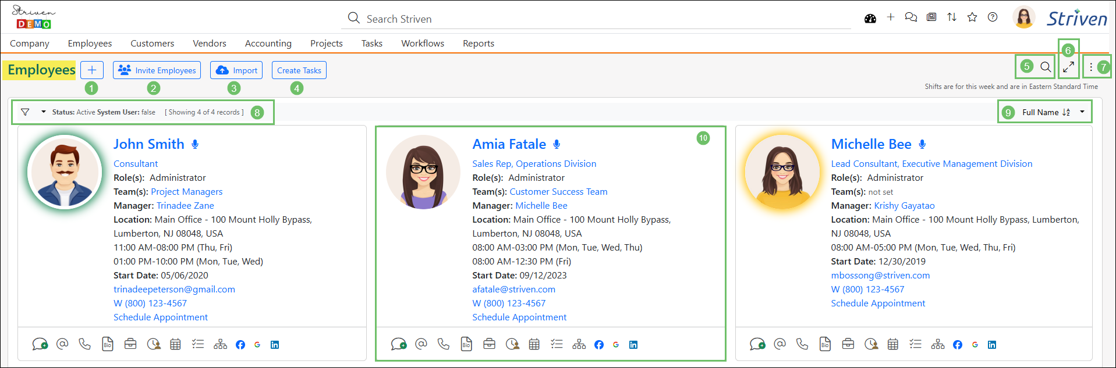The width and height of the screenshot is (1116, 368).
Task: Click microphone icon beside Michelle Bee
Action: [x=922, y=144]
